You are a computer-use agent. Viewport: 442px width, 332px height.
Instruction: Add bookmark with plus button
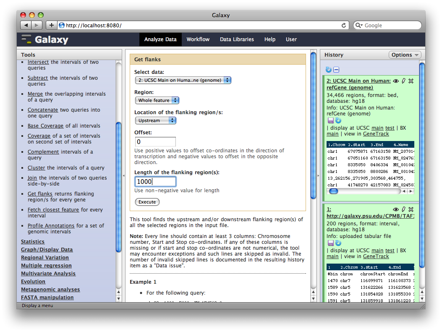(x=51, y=25)
